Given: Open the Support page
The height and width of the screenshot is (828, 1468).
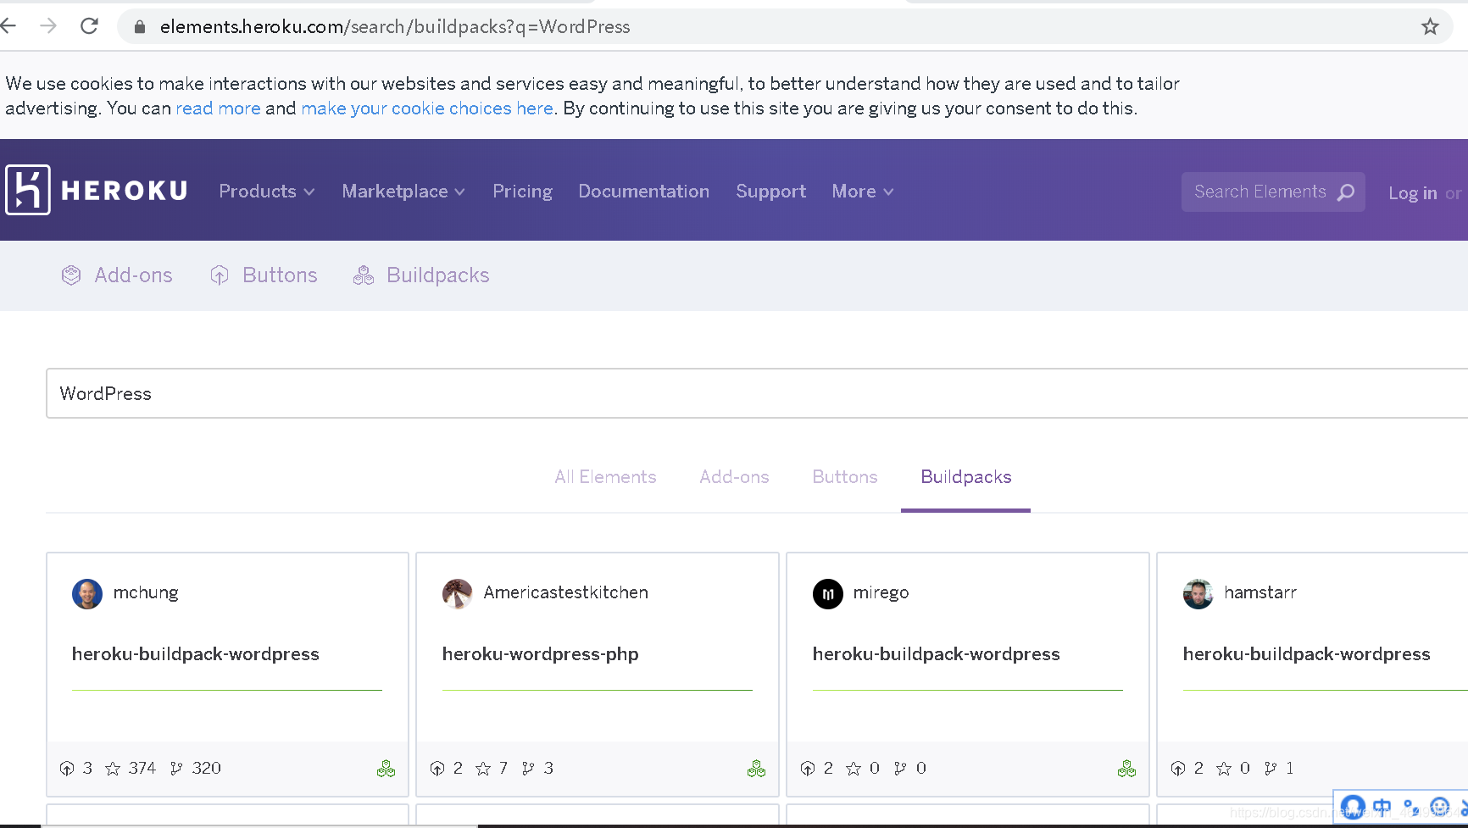Looking at the screenshot, I should pos(770,192).
